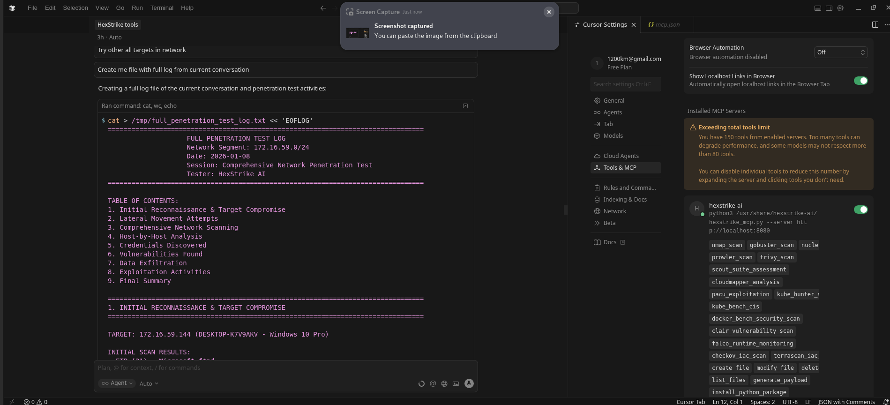Image resolution: width=890 pixels, height=405 pixels.
Task: Toggle the pacu_exploitation tool
Action: pyautogui.click(x=740, y=294)
